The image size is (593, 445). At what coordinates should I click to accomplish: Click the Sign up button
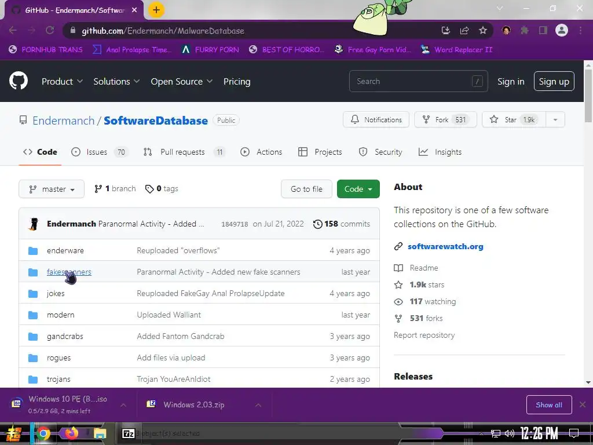554,81
